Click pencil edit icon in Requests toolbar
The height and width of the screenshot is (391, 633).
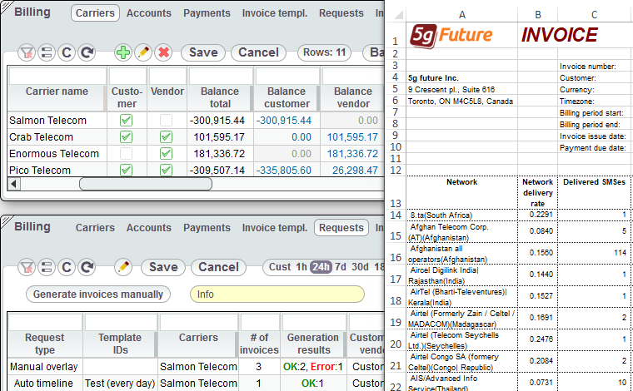[123, 267]
